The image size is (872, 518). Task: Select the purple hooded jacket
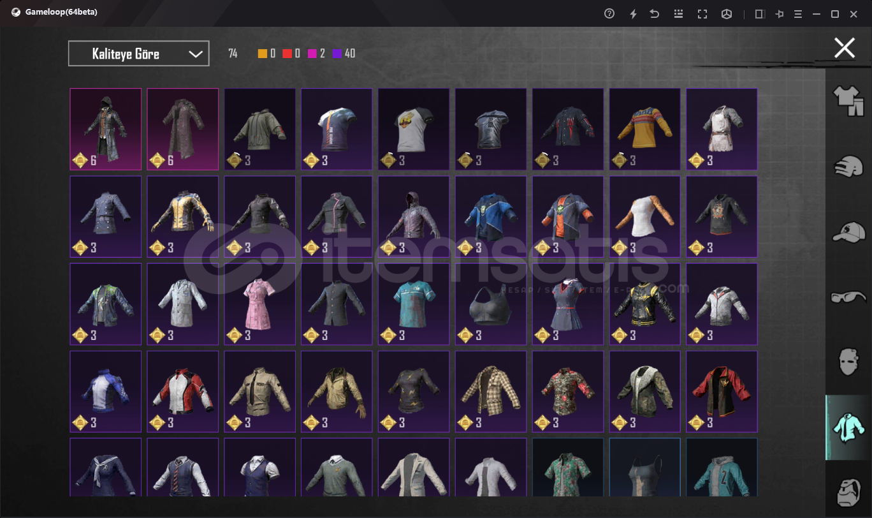point(414,217)
